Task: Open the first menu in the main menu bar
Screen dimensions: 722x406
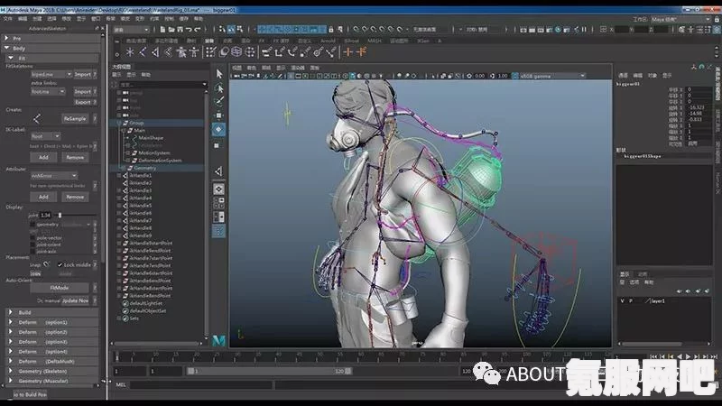Action: coord(8,19)
